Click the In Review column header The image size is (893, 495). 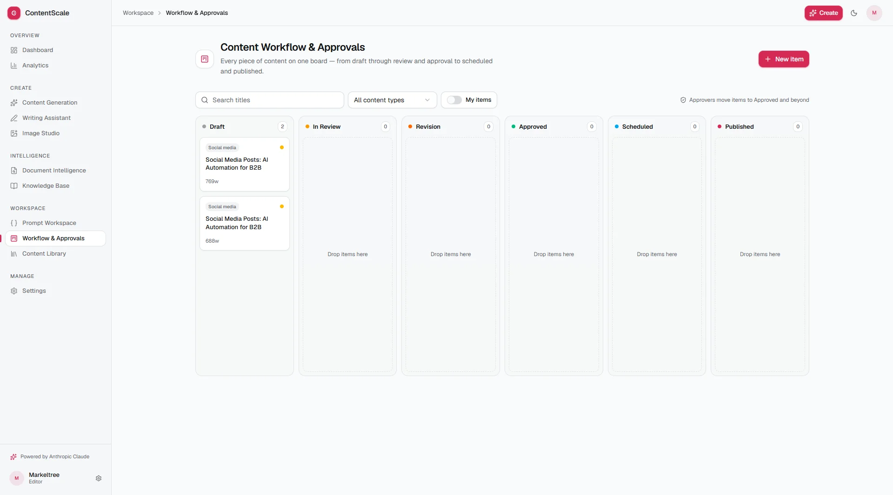coord(327,126)
